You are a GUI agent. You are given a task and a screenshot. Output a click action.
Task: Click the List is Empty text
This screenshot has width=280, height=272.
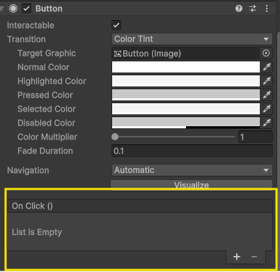(37, 232)
